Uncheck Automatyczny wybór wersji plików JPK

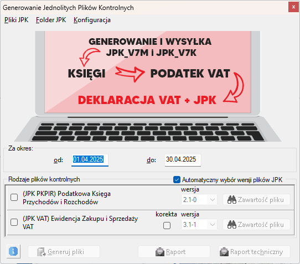pyautogui.click(x=177, y=180)
